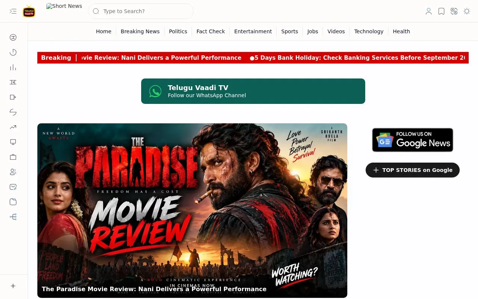Click the sidebar envelope edit icon
Image resolution: width=478 pixels, height=299 pixels.
[13, 187]
